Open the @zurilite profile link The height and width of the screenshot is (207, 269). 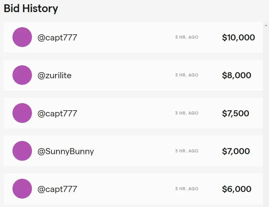click(54, 75)
